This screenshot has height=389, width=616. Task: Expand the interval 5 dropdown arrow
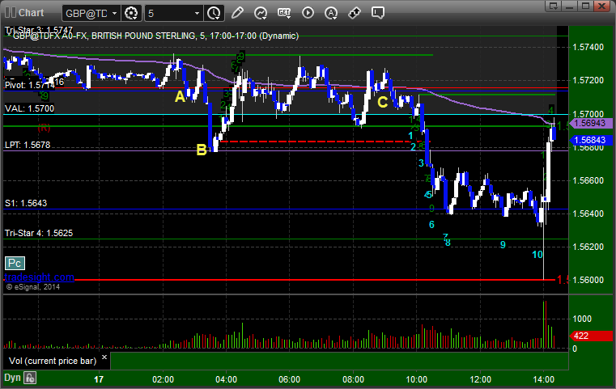pos(198,14)
